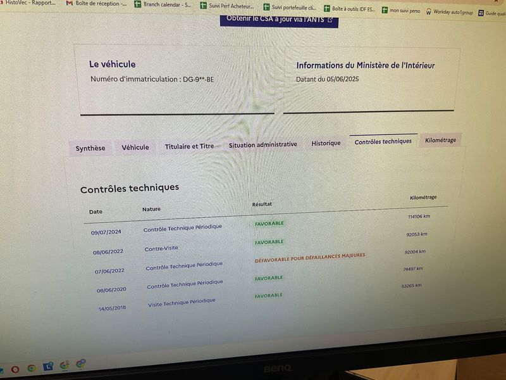Open Suivi Perf Acheteur sheet bookmark
506x380 pixels.
227,6
